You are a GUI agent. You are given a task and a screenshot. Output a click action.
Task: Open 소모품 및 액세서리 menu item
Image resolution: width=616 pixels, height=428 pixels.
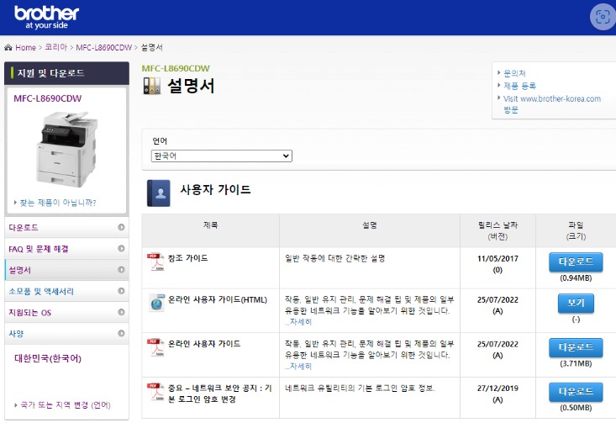[66, 291]
